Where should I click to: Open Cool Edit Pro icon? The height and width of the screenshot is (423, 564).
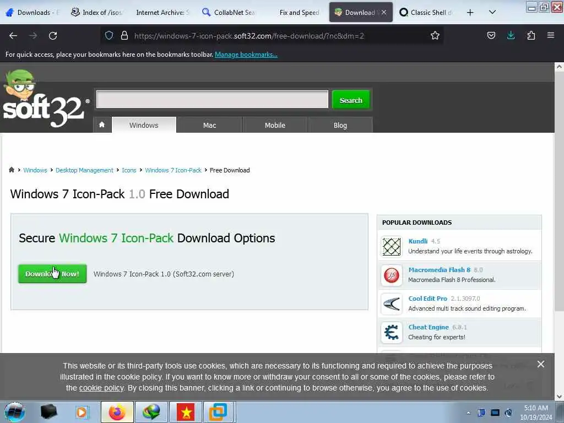coord(392,304)
